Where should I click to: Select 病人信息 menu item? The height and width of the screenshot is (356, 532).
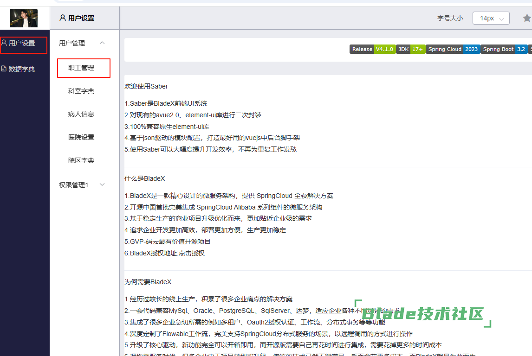point(81,114)
